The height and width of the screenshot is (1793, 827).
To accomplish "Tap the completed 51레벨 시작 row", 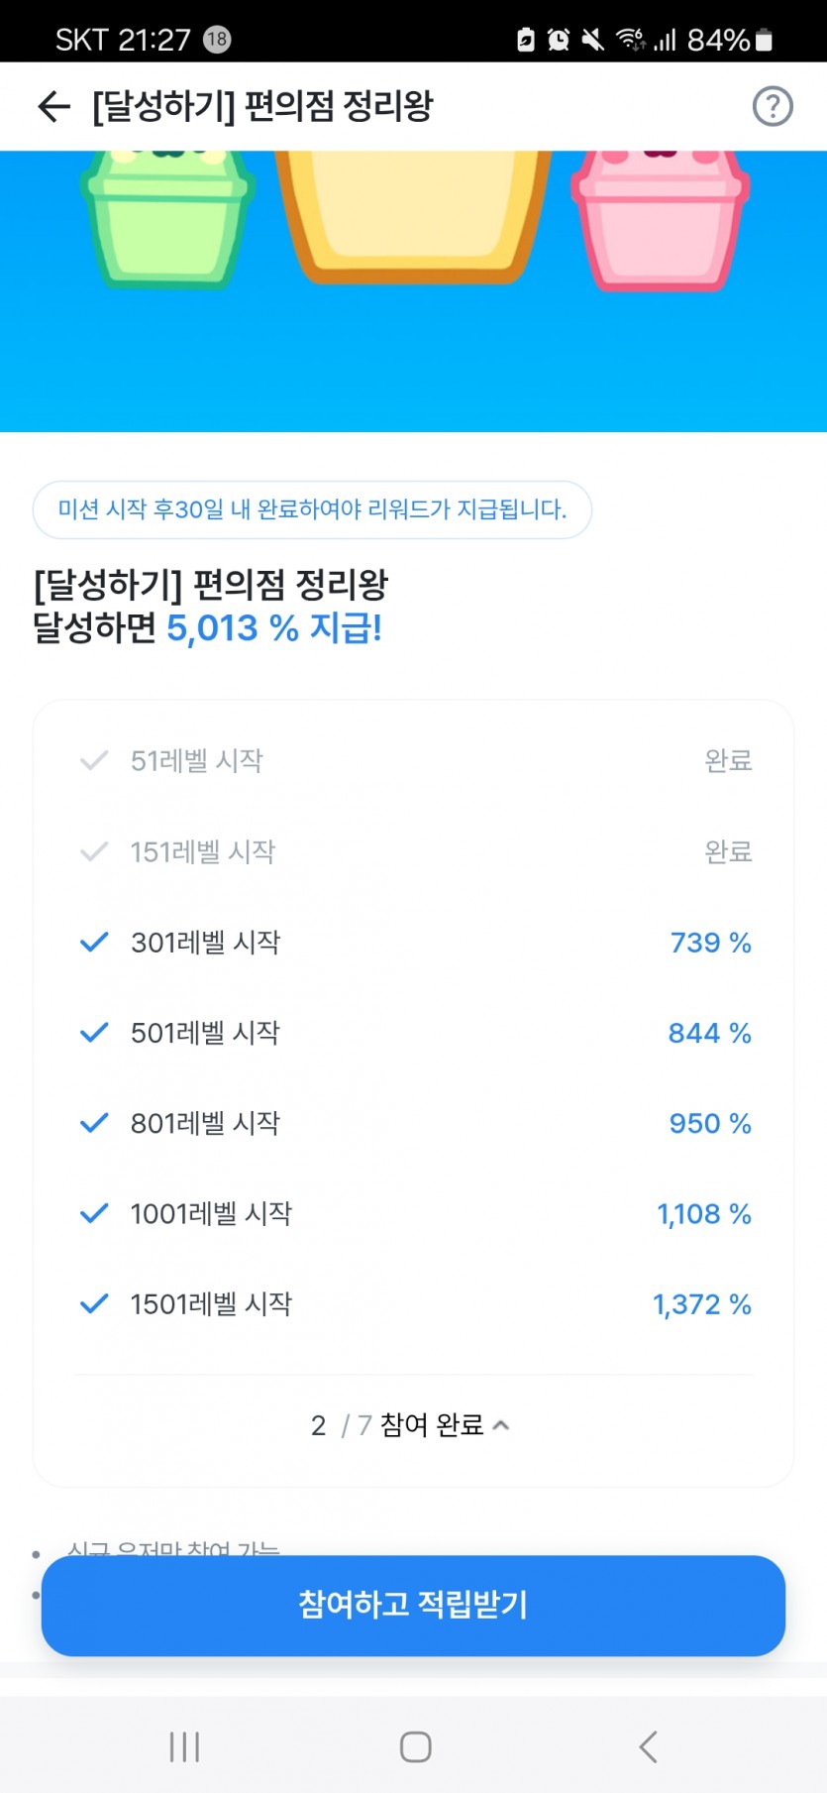I will point(414,760).
